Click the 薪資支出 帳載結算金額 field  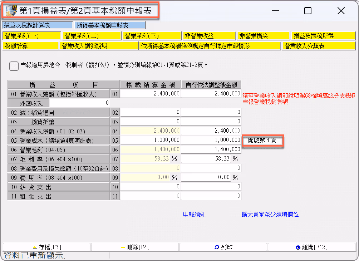coord(151,187)
